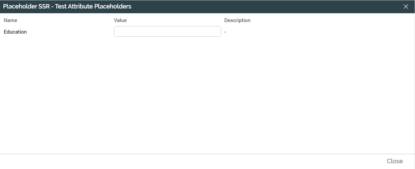
Task: Select the Description column header
Action: click(x=237, y=20)
